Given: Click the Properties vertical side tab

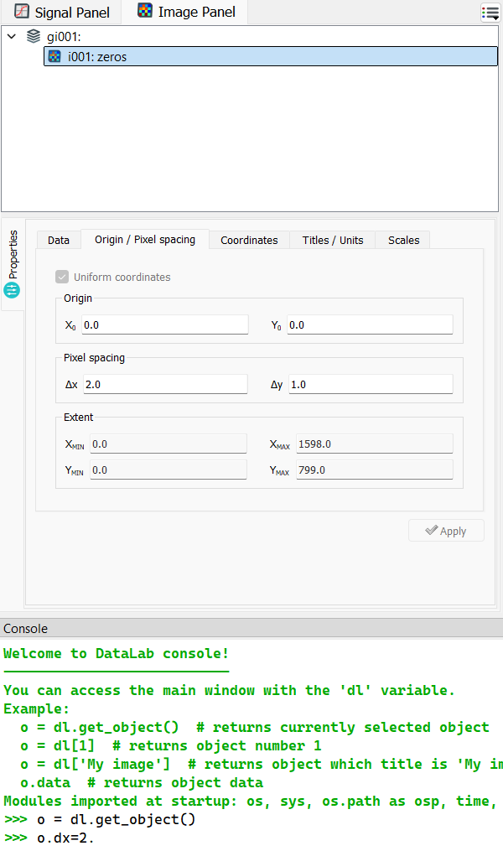Looking at the screenshot, I should click(x=13, y=264).
